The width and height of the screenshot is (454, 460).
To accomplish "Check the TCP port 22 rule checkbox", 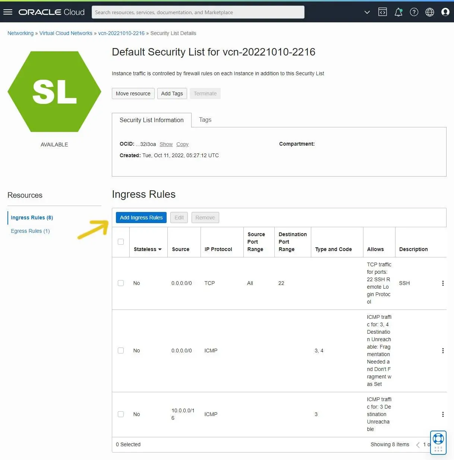I will (121, 283).
